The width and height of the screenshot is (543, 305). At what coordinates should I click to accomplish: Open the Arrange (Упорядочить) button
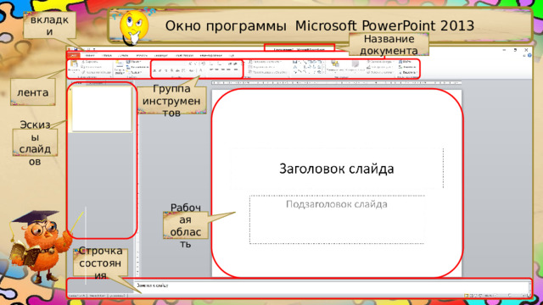pyautogui.click(x=336, y=67)
